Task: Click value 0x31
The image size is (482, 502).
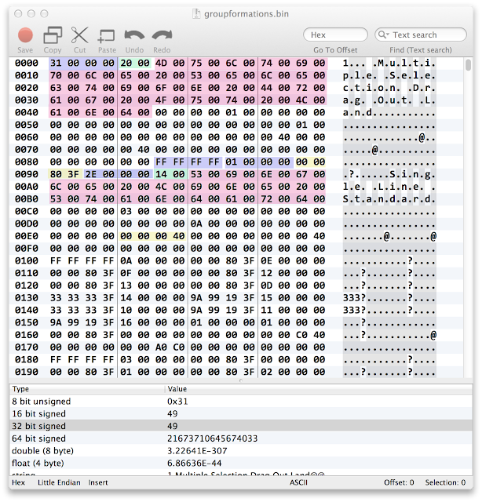Action: (177, 401)
